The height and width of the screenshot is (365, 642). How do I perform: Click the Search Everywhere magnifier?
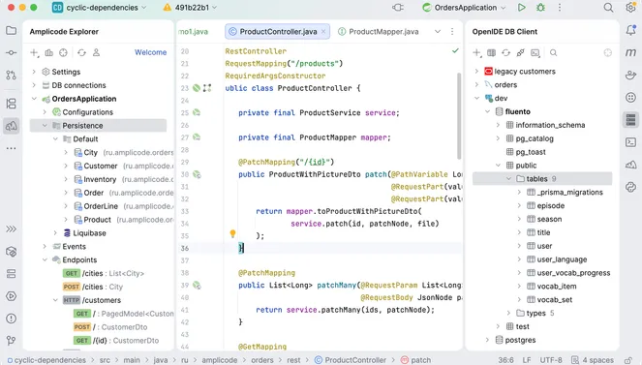tap(608, 8)
